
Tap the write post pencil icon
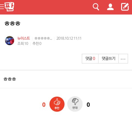pyautogui.click(x=125, y=7)
